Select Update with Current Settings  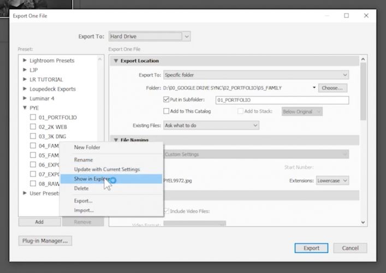pyautogui.click(x=107, y=169)
